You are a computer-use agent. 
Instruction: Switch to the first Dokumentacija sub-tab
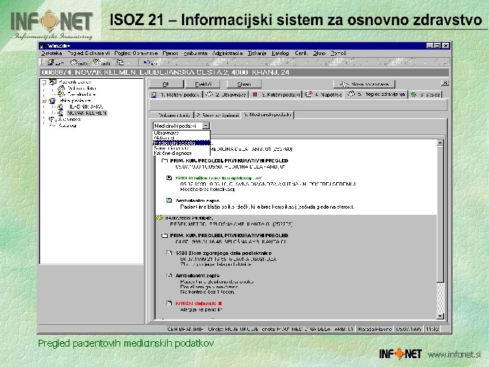click(x=172, y=115)
